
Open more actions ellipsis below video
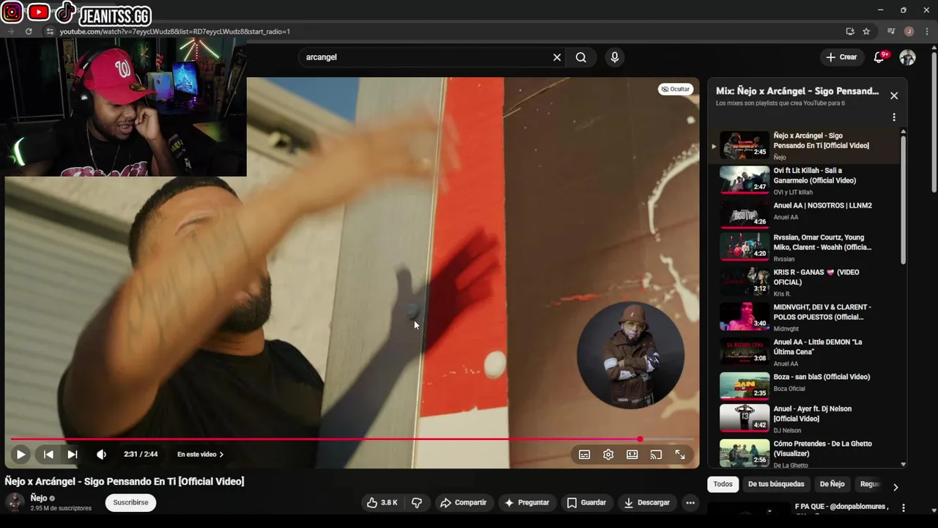pos(690,502)
